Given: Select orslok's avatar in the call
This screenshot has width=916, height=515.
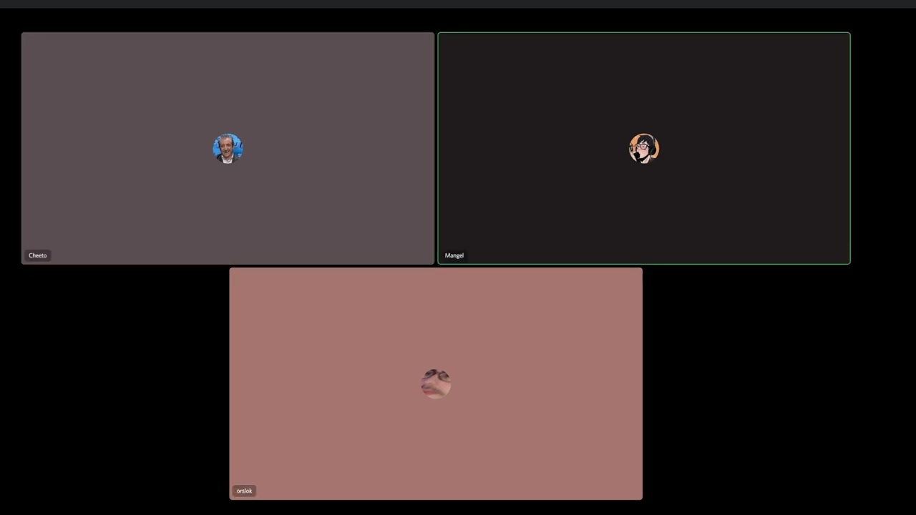Looking at the screenshot, I should pyautogui.click(x=436, y=384).
